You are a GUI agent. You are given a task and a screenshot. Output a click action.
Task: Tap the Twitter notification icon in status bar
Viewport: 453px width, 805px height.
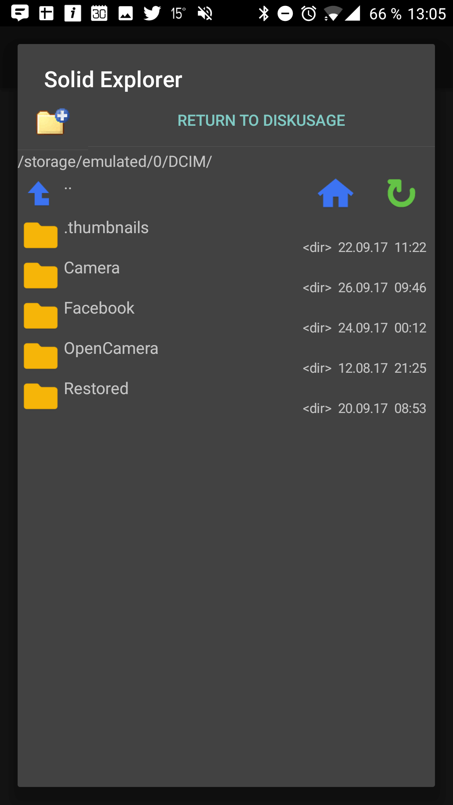click(152, 13)
